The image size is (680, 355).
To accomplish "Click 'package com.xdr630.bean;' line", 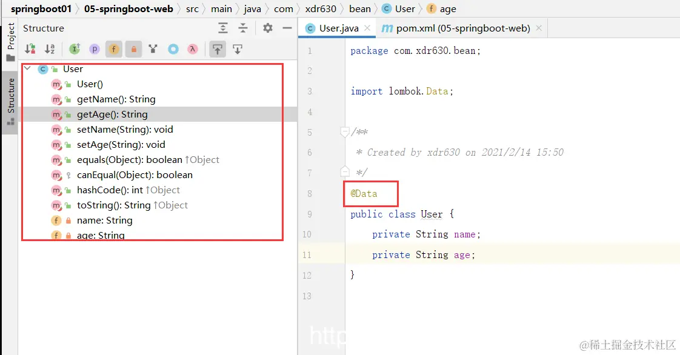I will pyautogui.click(x=416, y=51).
